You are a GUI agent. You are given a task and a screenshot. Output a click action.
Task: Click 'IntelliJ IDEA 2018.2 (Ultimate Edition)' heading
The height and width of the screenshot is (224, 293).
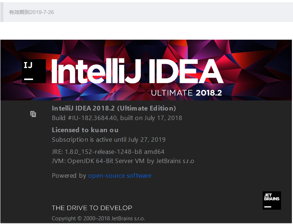[114, 108]
